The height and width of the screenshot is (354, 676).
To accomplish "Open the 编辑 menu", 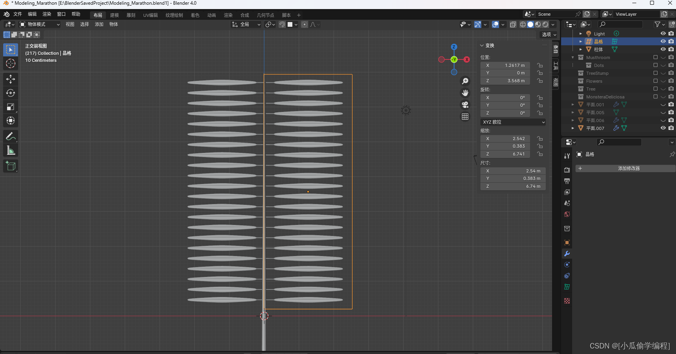I will (x=32, y=14).
